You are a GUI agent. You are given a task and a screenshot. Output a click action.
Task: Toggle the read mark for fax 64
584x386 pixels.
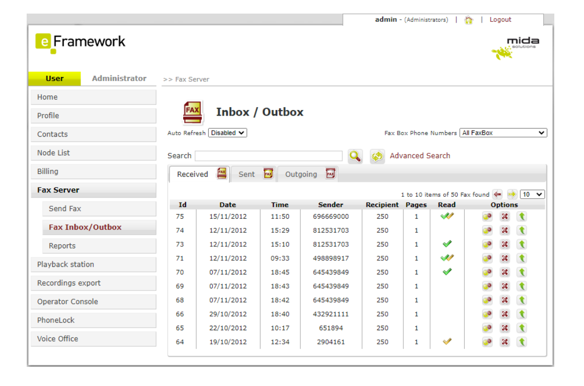(447, 342)
